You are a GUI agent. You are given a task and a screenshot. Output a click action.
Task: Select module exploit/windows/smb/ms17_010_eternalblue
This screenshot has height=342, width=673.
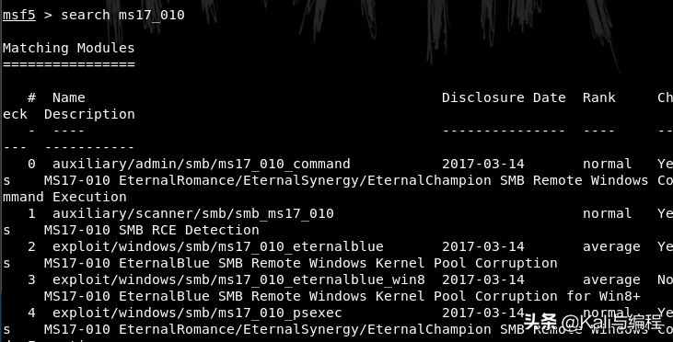pos(218,247)
